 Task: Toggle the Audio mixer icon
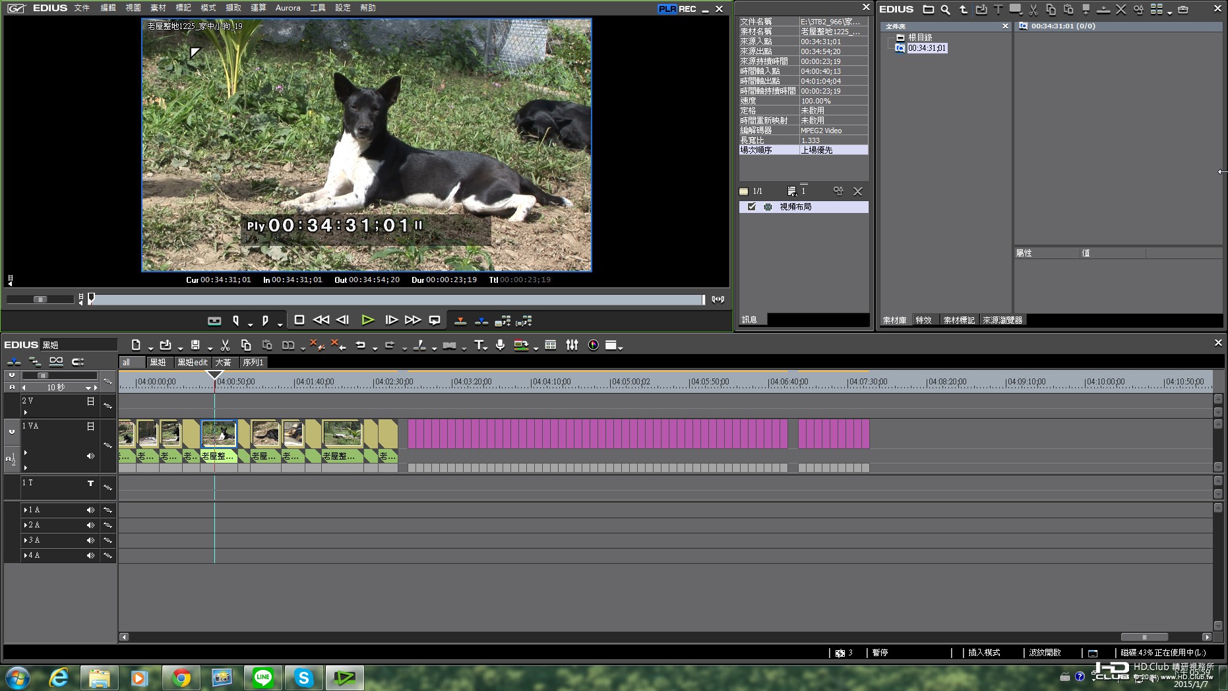[x=572, y=345]
